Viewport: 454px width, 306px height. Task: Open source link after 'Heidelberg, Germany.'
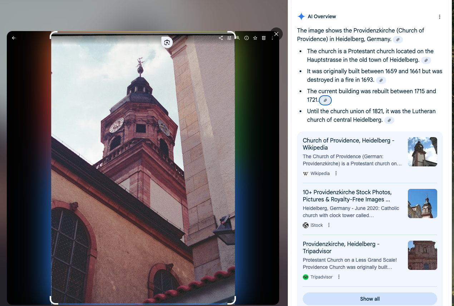398,39
